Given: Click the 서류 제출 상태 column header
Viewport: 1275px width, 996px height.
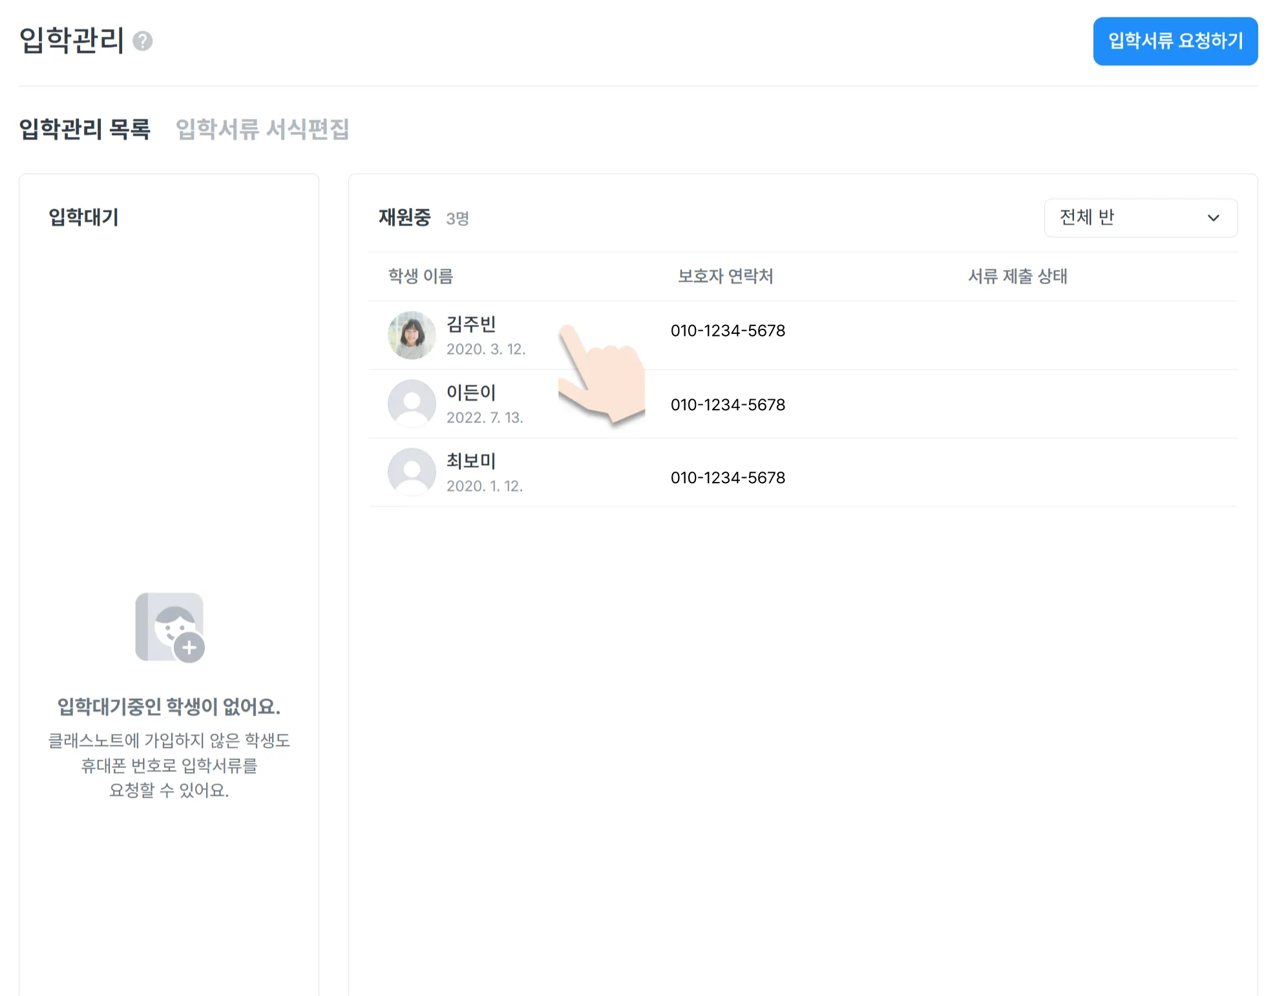Looking at the screenshot, I should (x=1017, y=276).
